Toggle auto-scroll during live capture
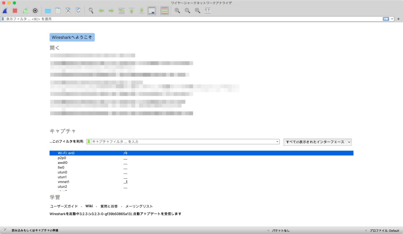The width and height of the screenshot is (403, 234). 152,11
